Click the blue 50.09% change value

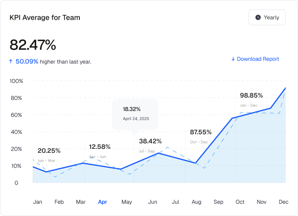(27, 62)
